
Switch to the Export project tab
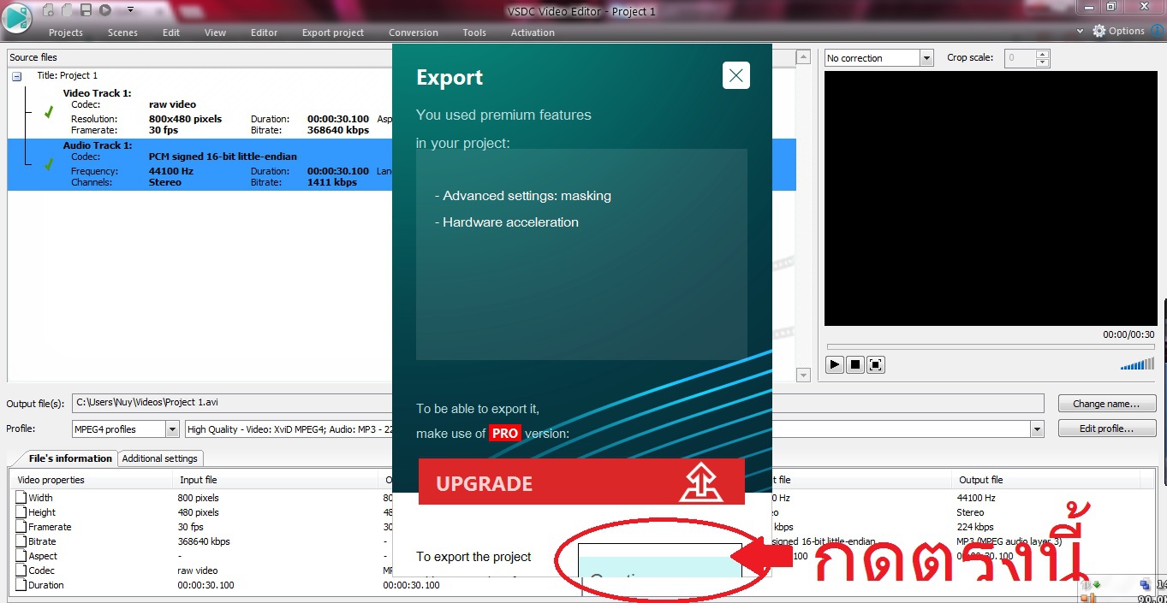click(x=333, y=33)
